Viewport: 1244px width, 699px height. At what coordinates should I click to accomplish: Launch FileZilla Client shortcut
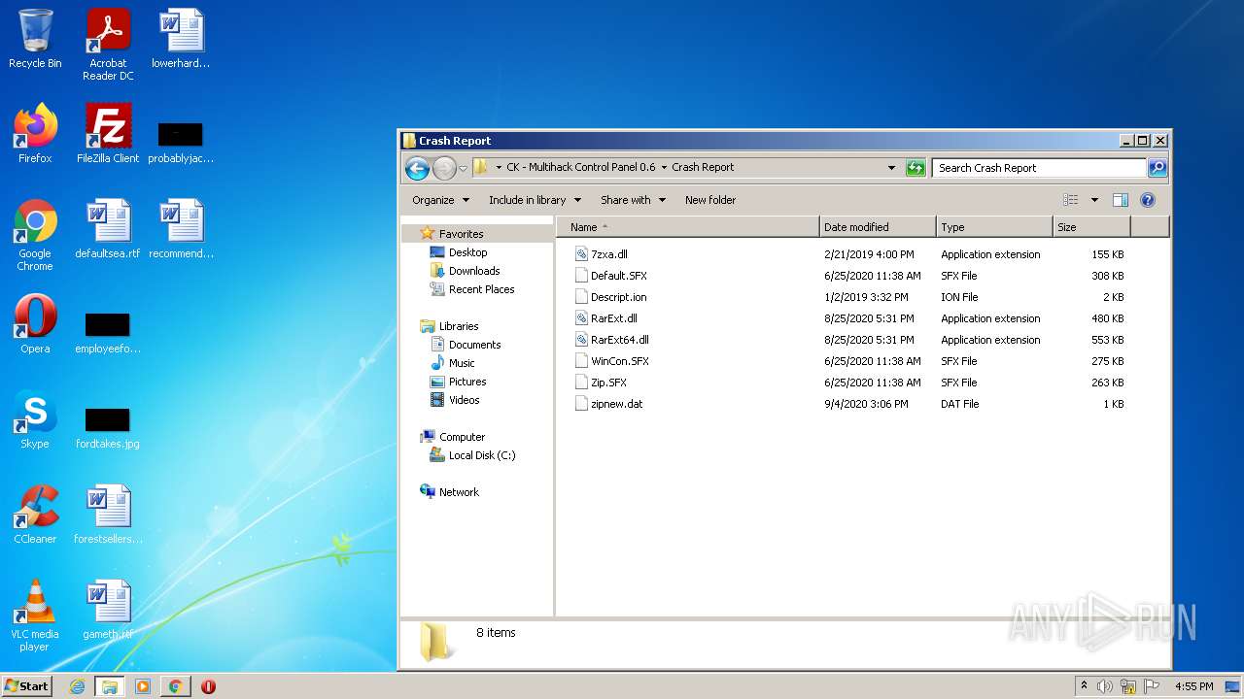(x=108, y=133)
